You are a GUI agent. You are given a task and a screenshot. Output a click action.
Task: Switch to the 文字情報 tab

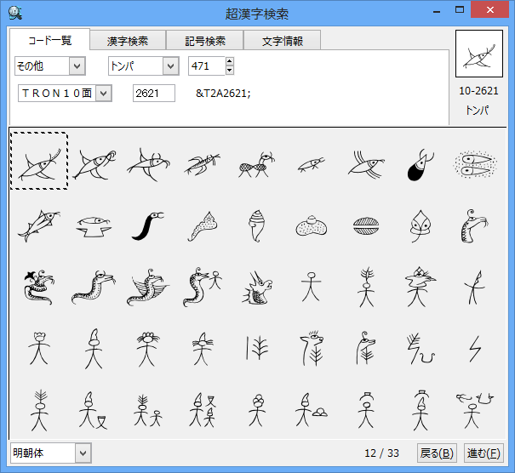283,41
